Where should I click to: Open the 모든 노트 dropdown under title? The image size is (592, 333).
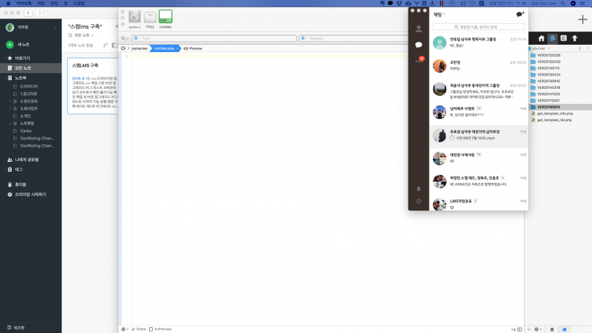[82, 35]
